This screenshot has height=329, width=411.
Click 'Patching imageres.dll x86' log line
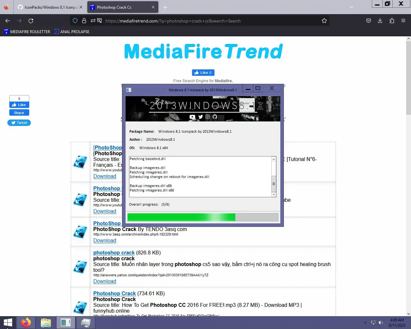point(152,190)
